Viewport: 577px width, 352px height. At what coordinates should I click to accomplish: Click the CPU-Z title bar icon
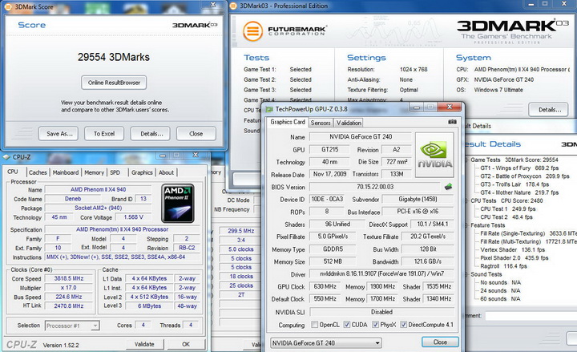pos(6,157)
